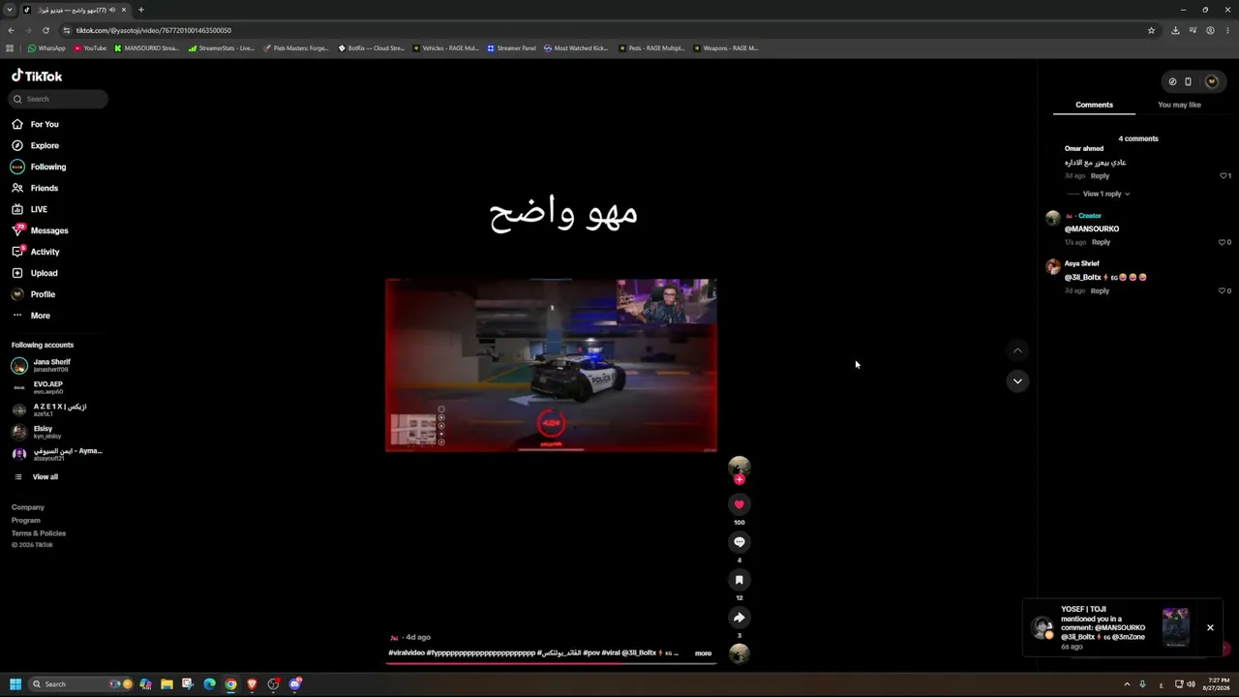Open Chrome's three-dot menu
Image resolution: width=1239 pixels, height=697 pixels.
(x=1227, y=30)
